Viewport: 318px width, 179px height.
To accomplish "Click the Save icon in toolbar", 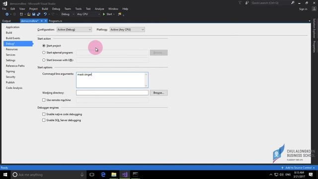I will (x=34, y=14).
